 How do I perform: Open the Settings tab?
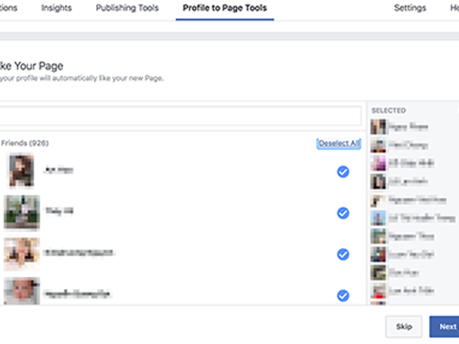click(x=410, y=8)
